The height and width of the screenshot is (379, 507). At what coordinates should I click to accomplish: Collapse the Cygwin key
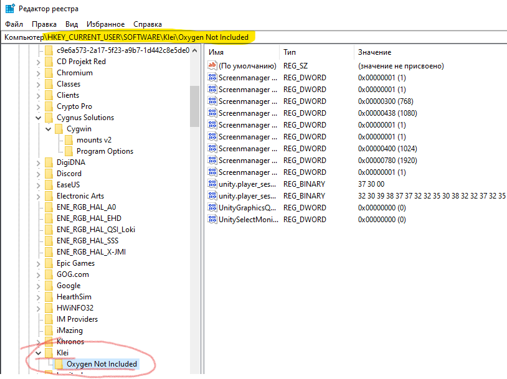48,129
